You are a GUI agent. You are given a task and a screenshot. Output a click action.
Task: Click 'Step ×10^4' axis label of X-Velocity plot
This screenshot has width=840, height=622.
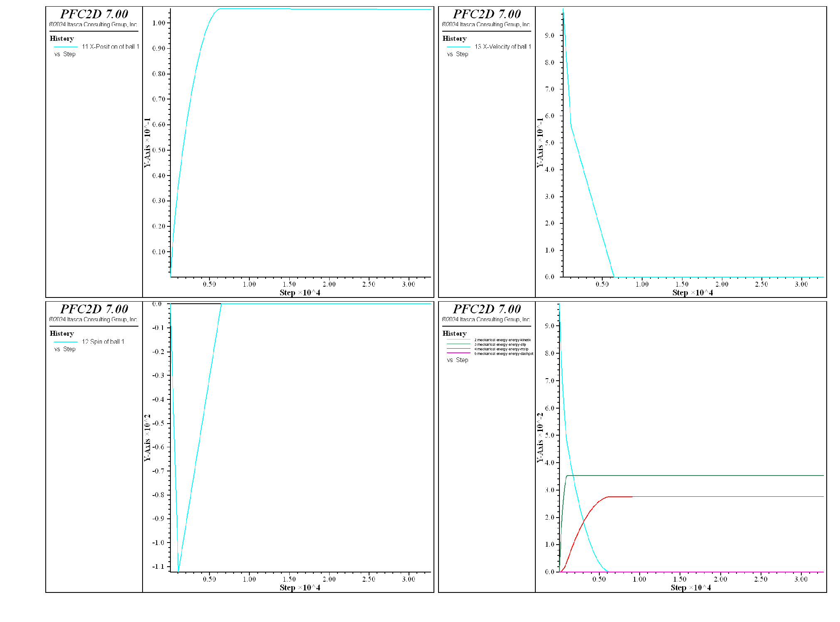pyautogui.click(x=692, y=292)
